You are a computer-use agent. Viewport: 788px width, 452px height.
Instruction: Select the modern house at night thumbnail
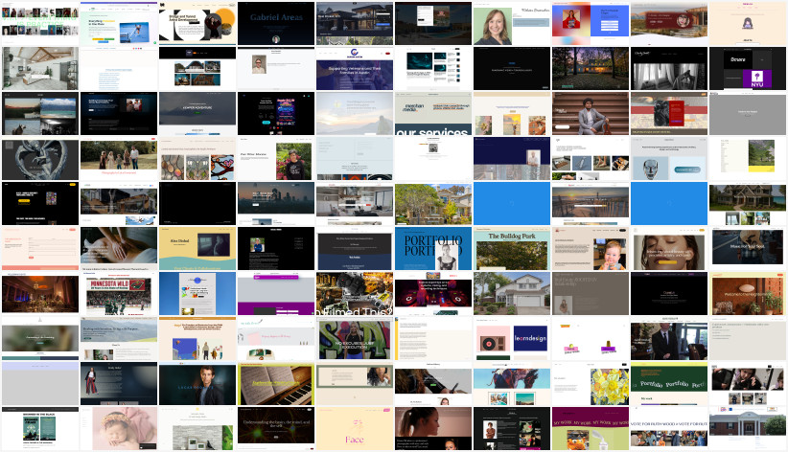(x=355, y=23)
